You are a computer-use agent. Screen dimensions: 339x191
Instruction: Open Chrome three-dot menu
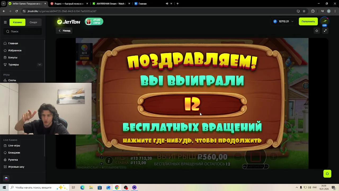(x=334, y=11)
